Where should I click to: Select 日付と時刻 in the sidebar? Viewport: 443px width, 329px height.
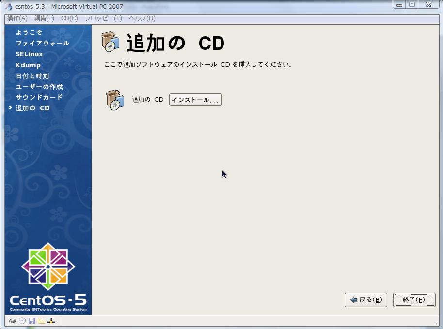(x=32, y=76)
